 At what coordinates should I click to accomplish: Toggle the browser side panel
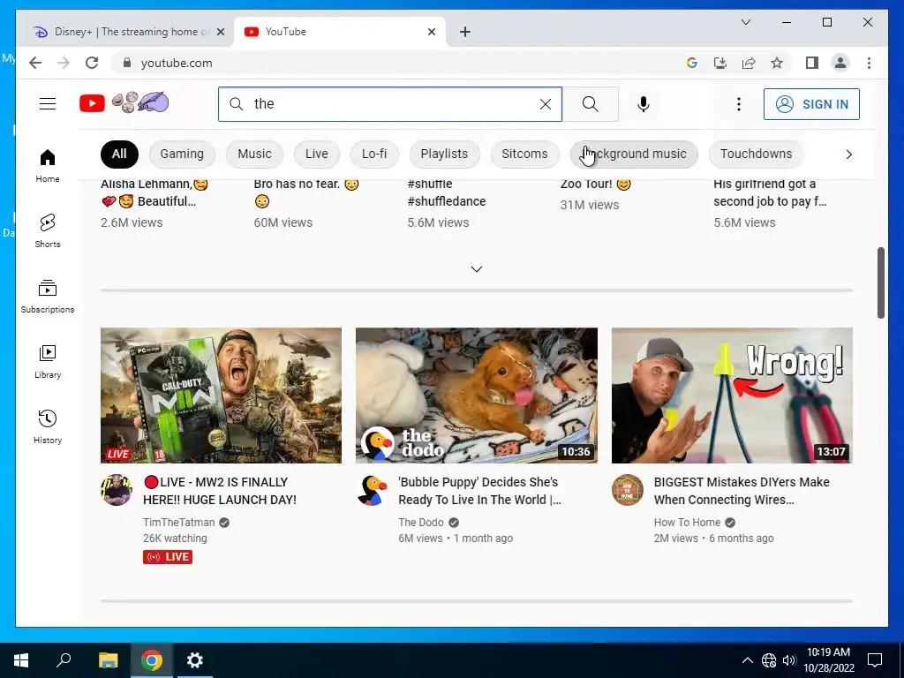coord(812,63)
